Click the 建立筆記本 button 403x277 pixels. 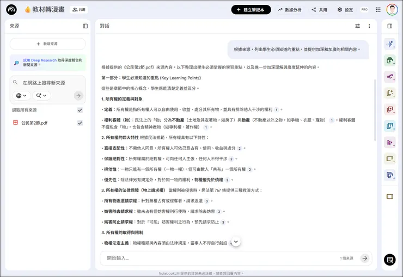pyautogui.click(x=251, y=10)
